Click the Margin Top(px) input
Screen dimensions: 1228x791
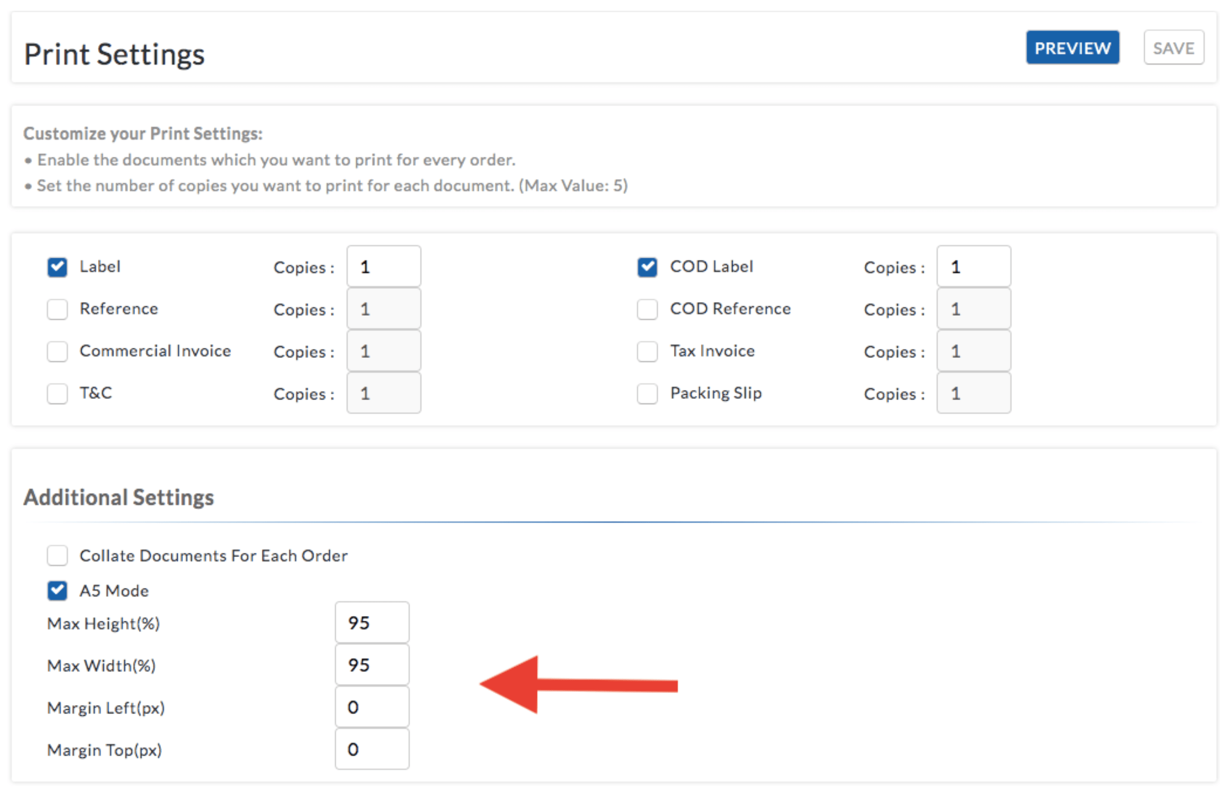[372, 749]
